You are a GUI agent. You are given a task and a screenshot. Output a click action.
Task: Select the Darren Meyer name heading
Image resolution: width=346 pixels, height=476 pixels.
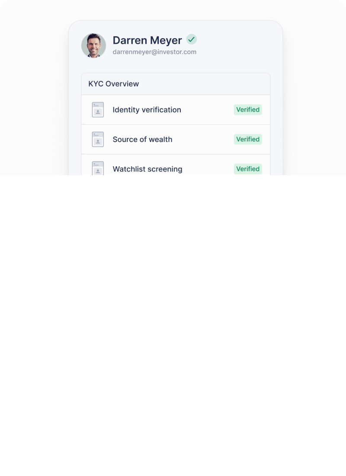tap(147, 40)
